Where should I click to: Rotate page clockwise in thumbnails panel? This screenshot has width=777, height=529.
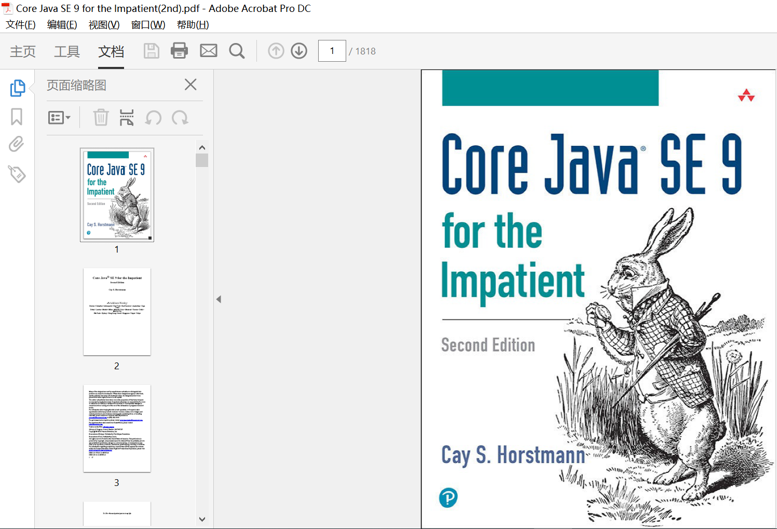tap(180, 118)
